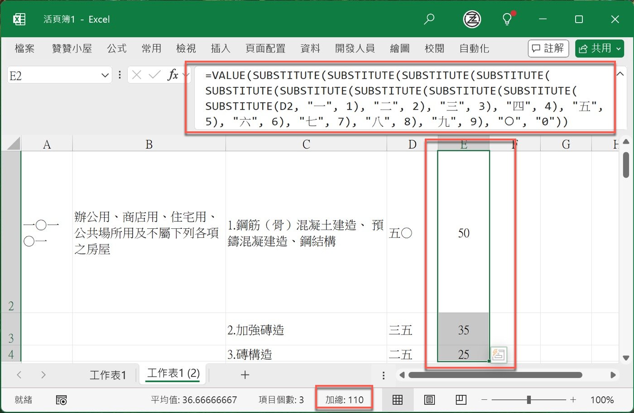Open the 繪圖 tab
This screenshot has height=413, width=634.
pos(400,48)
